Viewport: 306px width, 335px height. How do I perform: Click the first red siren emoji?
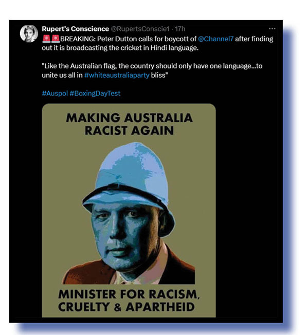click(46, 39)
